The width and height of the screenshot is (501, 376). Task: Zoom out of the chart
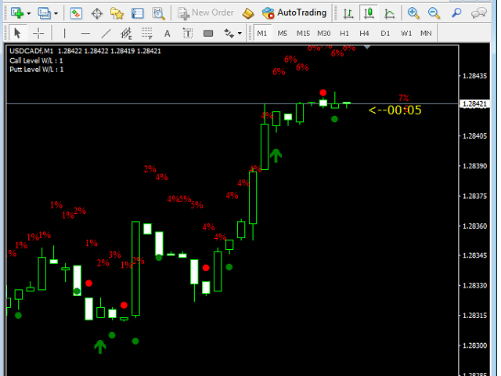[x=434, y=13]
